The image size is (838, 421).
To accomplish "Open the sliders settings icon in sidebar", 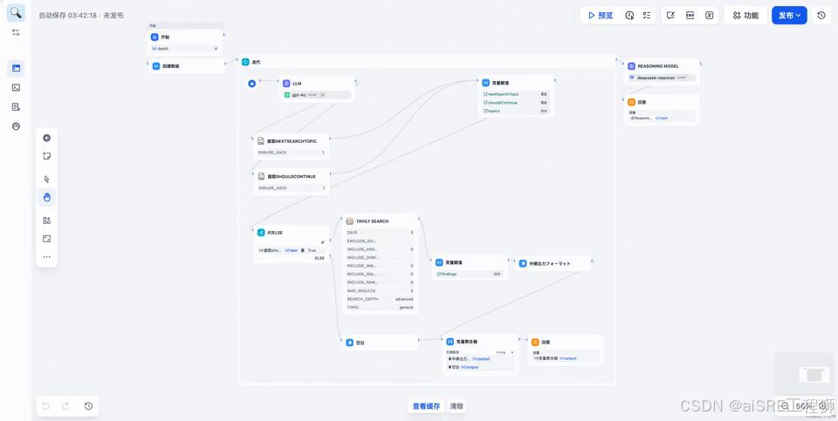I will coord(16,32).
